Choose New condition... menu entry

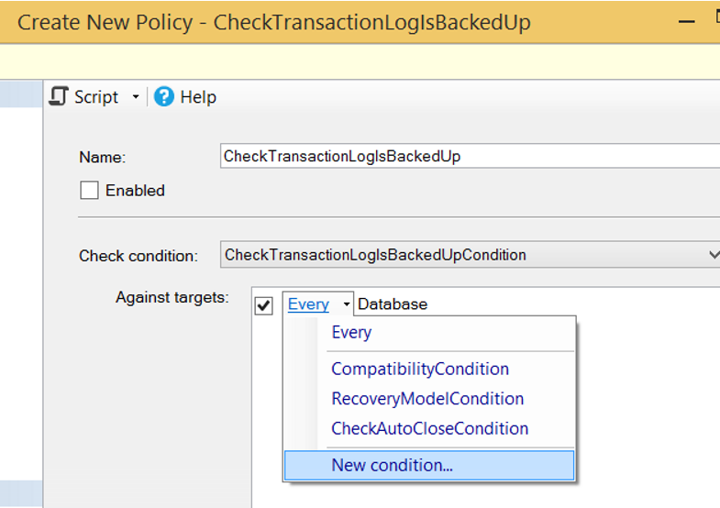[x=429, y=465]
